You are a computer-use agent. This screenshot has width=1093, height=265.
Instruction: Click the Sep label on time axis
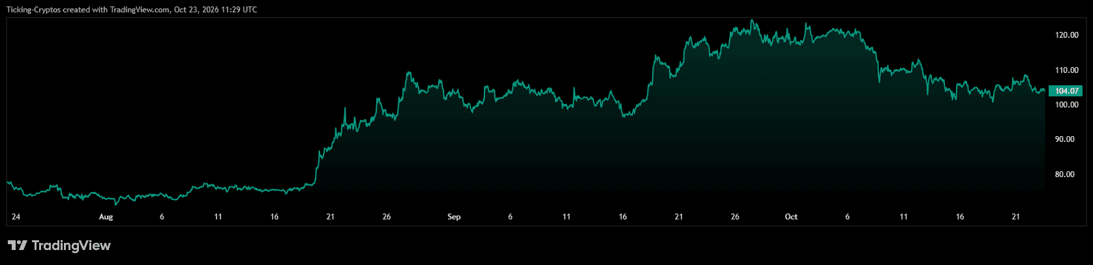[455, 217]
